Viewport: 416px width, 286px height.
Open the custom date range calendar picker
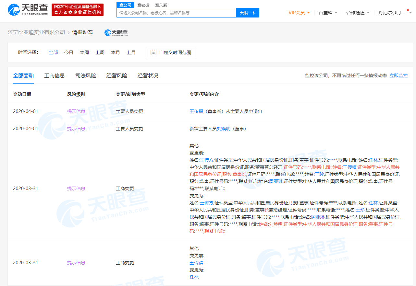click(x=171, y=52)
